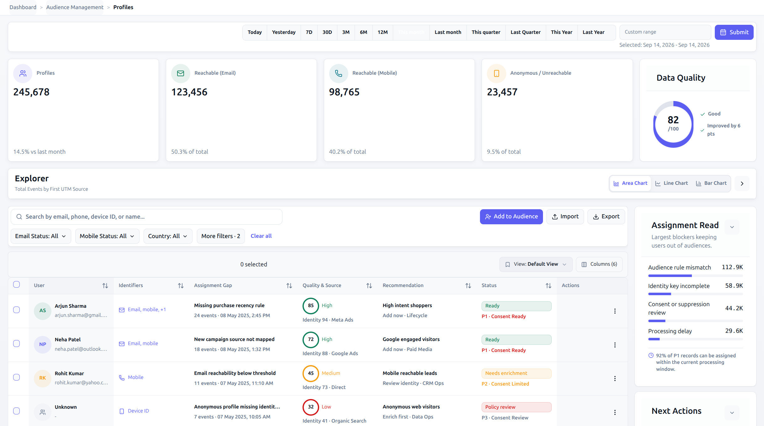The width and height of the screenshot is (764, 426).
Task: Sort the Status column
Action: (x=548, y=285)
